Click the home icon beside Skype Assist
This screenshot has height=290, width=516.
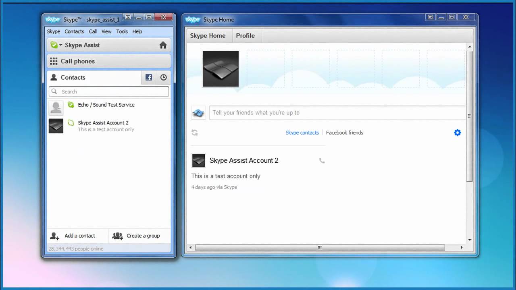[163, 45]
